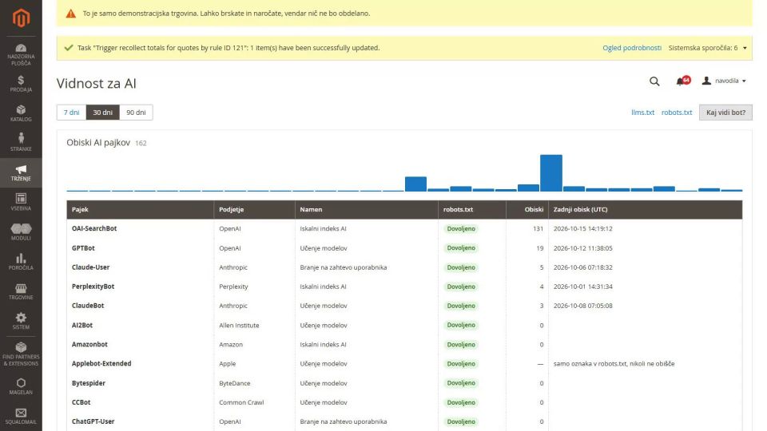Click the Magento logo icon
Viewport: 767px width, 431px height.
tap(21, 18)
